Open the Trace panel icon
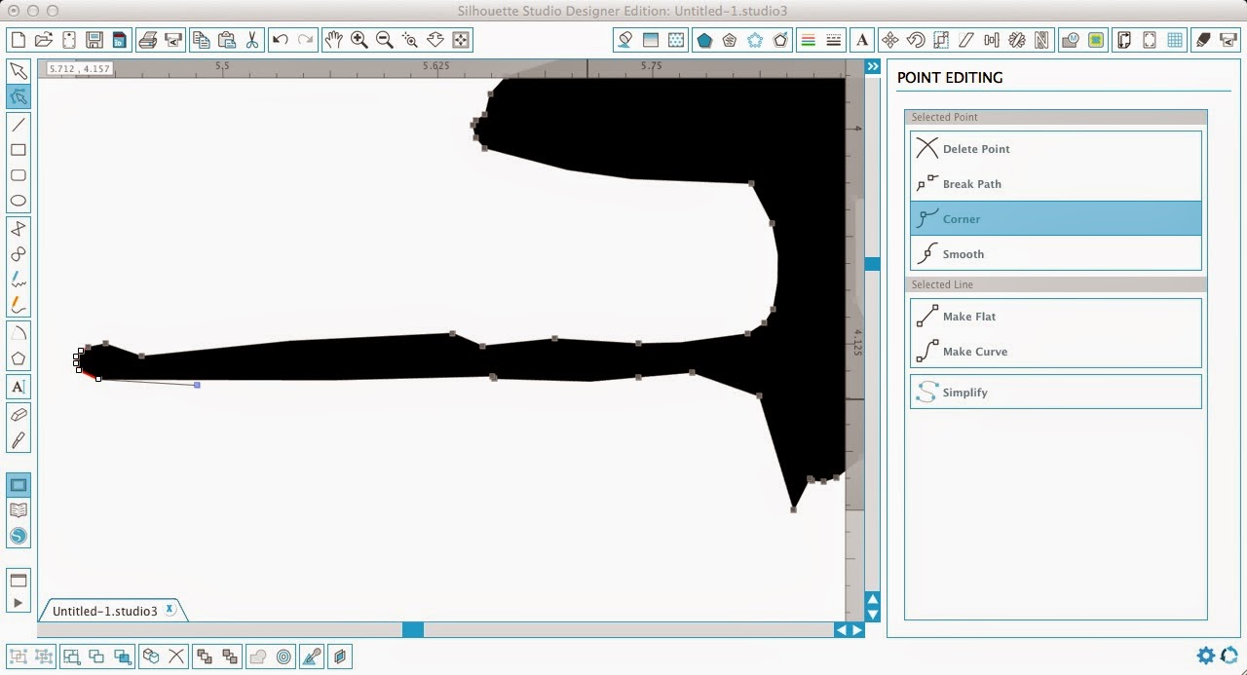This screenshot has width=1247, height=675. pos(1095,40)
